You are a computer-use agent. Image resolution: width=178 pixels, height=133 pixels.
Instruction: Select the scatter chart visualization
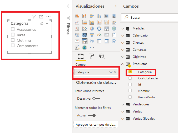coord(84,29)
